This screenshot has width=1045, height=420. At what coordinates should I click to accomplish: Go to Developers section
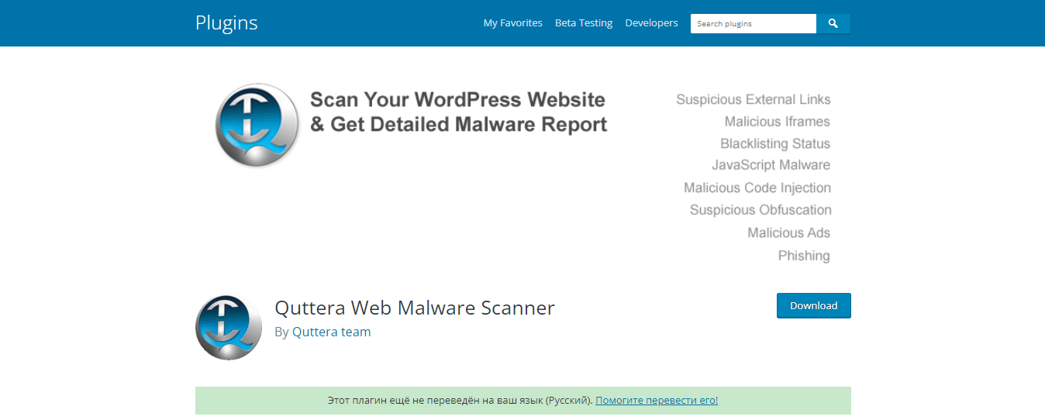click(x=651, y=23)
